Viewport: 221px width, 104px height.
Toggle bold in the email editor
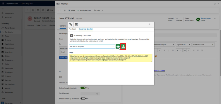[x=165, y=50]
